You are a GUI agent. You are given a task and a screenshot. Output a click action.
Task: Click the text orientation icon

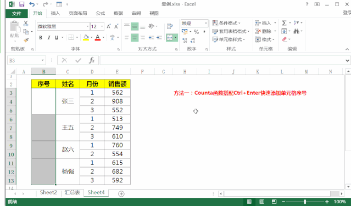[152, 26]
